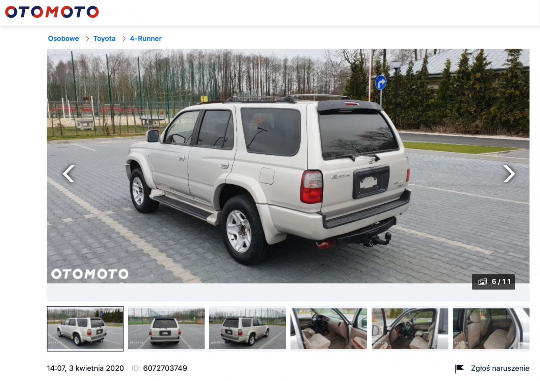This screenshot has width=540, height=381.
Task: Go to the Toyota breadcrumb category
Action: 104,38
